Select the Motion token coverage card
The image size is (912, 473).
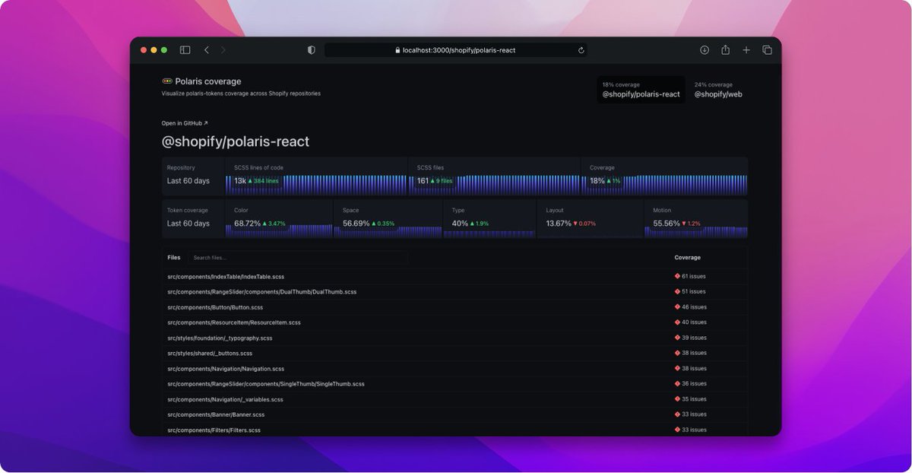(696, 219)
